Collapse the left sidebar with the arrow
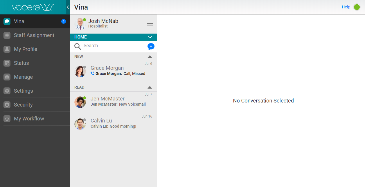365x187 pixels. coord(68,7)
